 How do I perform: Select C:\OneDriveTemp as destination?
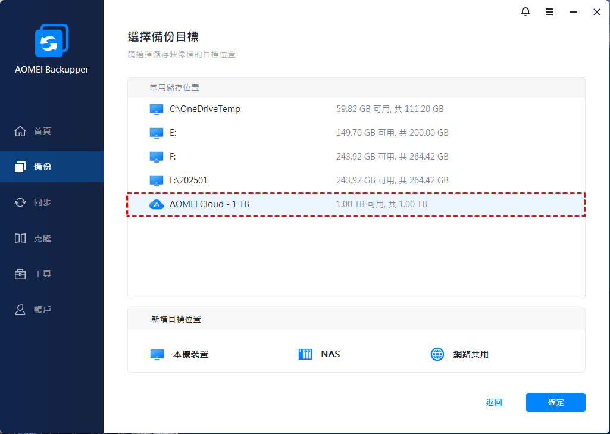tap(205, 109)
